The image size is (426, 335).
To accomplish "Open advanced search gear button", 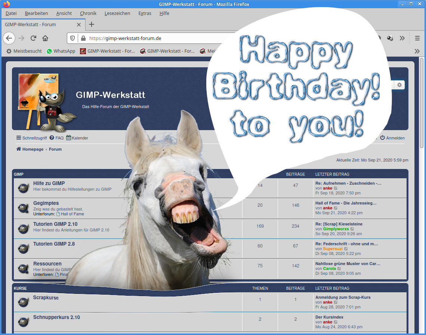I will (x=399, y=85).
